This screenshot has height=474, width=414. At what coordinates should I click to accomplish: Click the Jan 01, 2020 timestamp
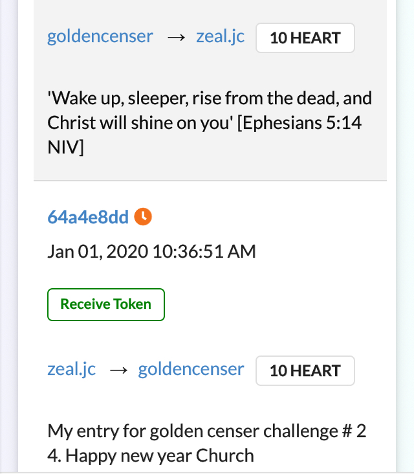(x=151, y=251)
